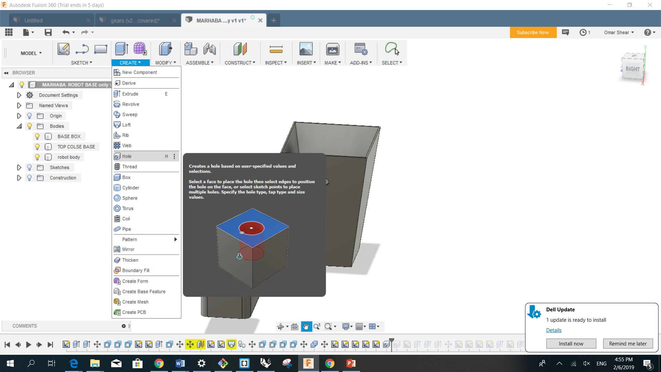This screenshot has height=372, width=661.
Task: Activate the Pan hand tool
Action: [x=306, y=327]
